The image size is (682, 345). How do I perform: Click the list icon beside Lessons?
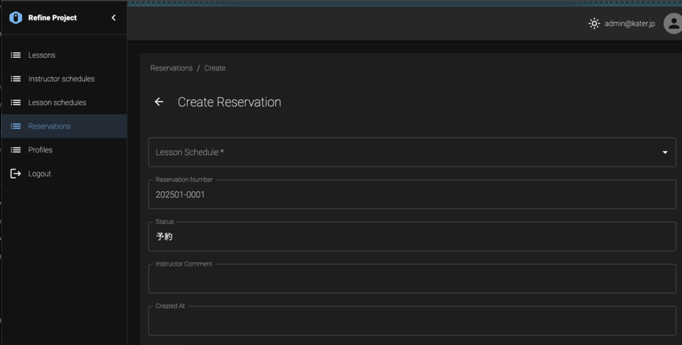coord(16,55)
